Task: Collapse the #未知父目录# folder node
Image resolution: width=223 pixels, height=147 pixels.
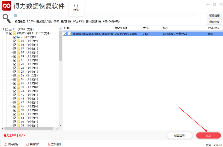Action: [7, 33]
